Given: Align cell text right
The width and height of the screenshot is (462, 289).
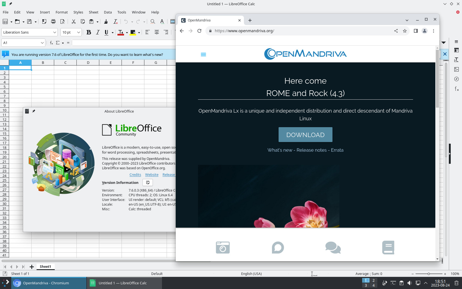Looking at the screenshot, I should point(166,32).
